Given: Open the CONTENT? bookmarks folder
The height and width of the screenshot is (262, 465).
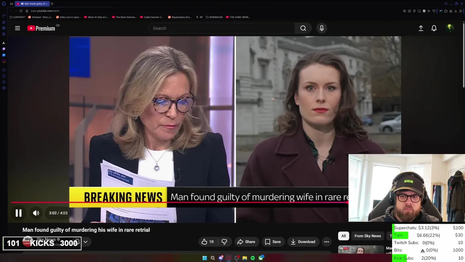Looking at the screenshot, I should click(17, 17).
